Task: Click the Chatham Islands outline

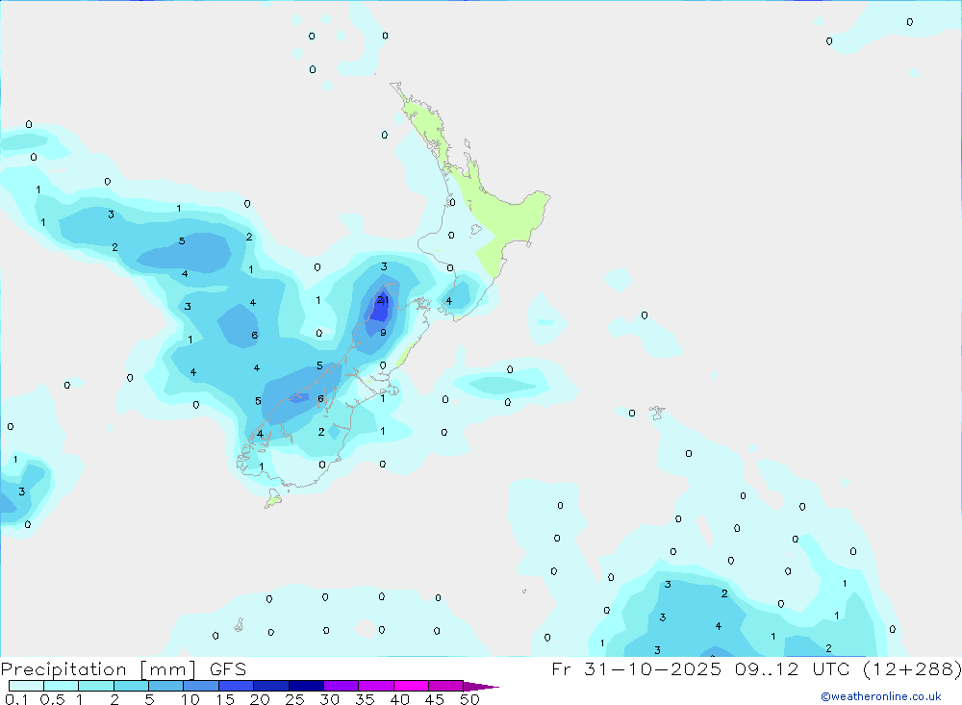Action: point(656,413)
